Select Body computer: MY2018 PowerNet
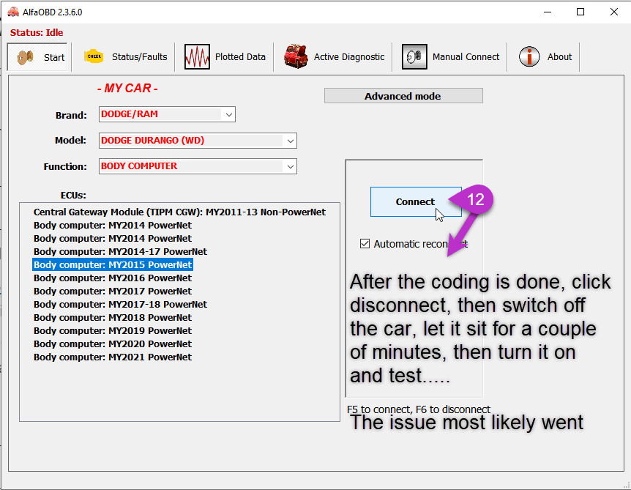 pyautogui.click(x=113, y=318)
